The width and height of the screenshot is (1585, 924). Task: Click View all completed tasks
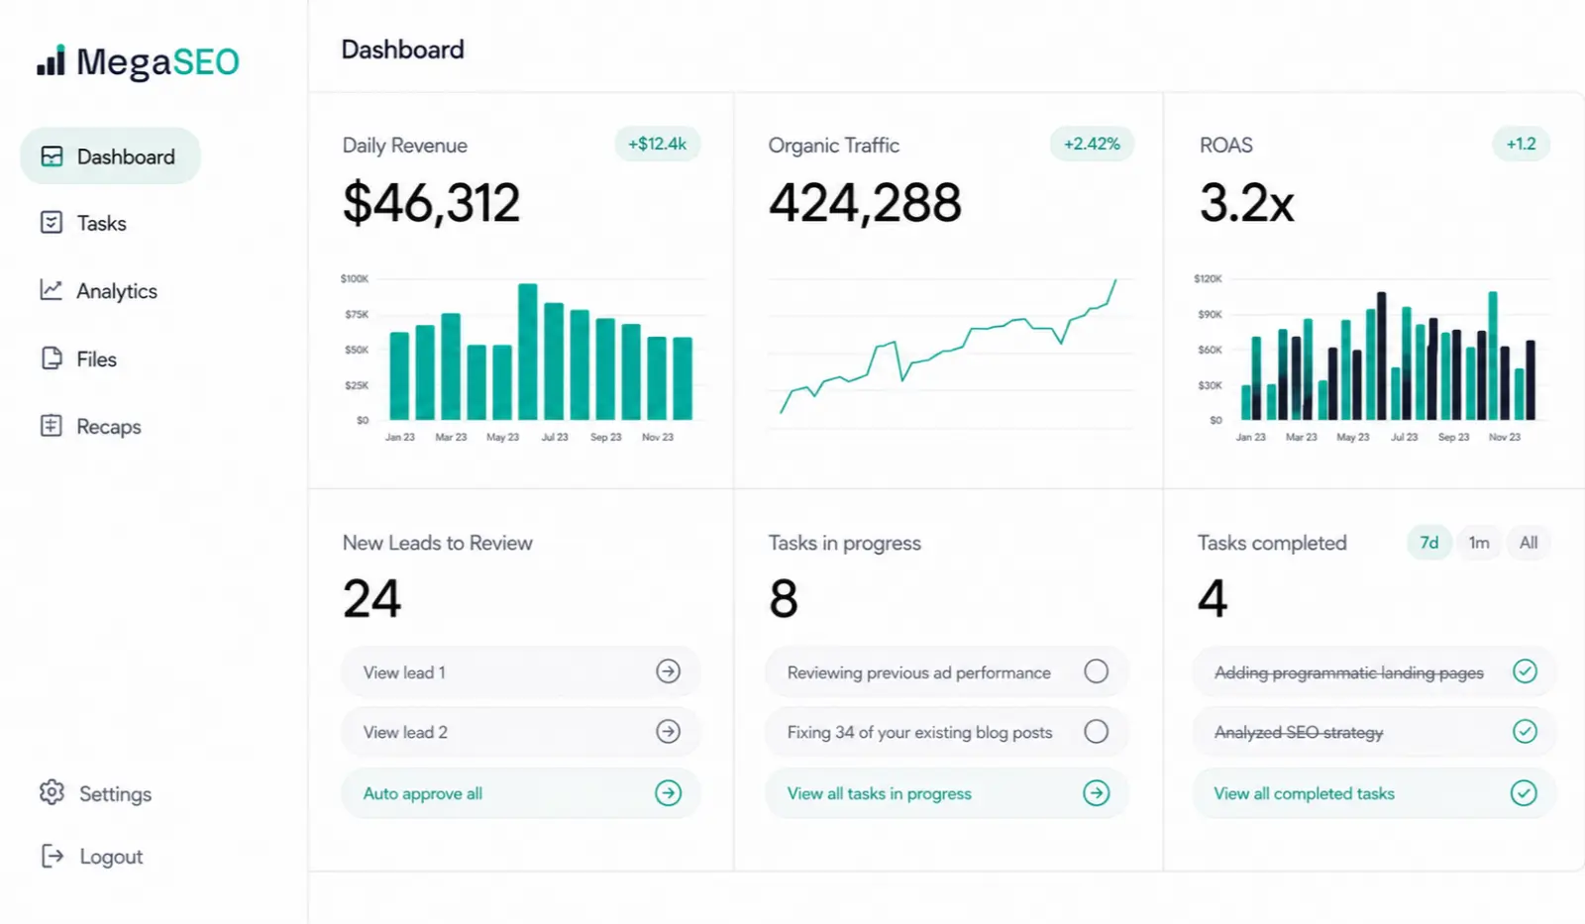pos(1375,793)
